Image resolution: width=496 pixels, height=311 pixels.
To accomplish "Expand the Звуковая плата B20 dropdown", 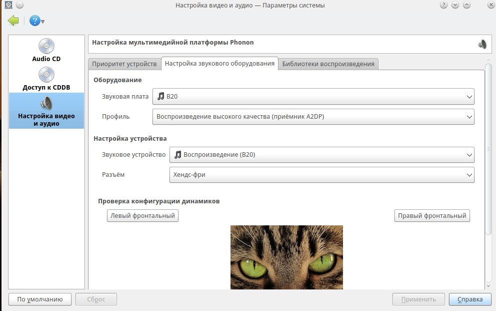I will pyautogui.click(x=313, y=97).
